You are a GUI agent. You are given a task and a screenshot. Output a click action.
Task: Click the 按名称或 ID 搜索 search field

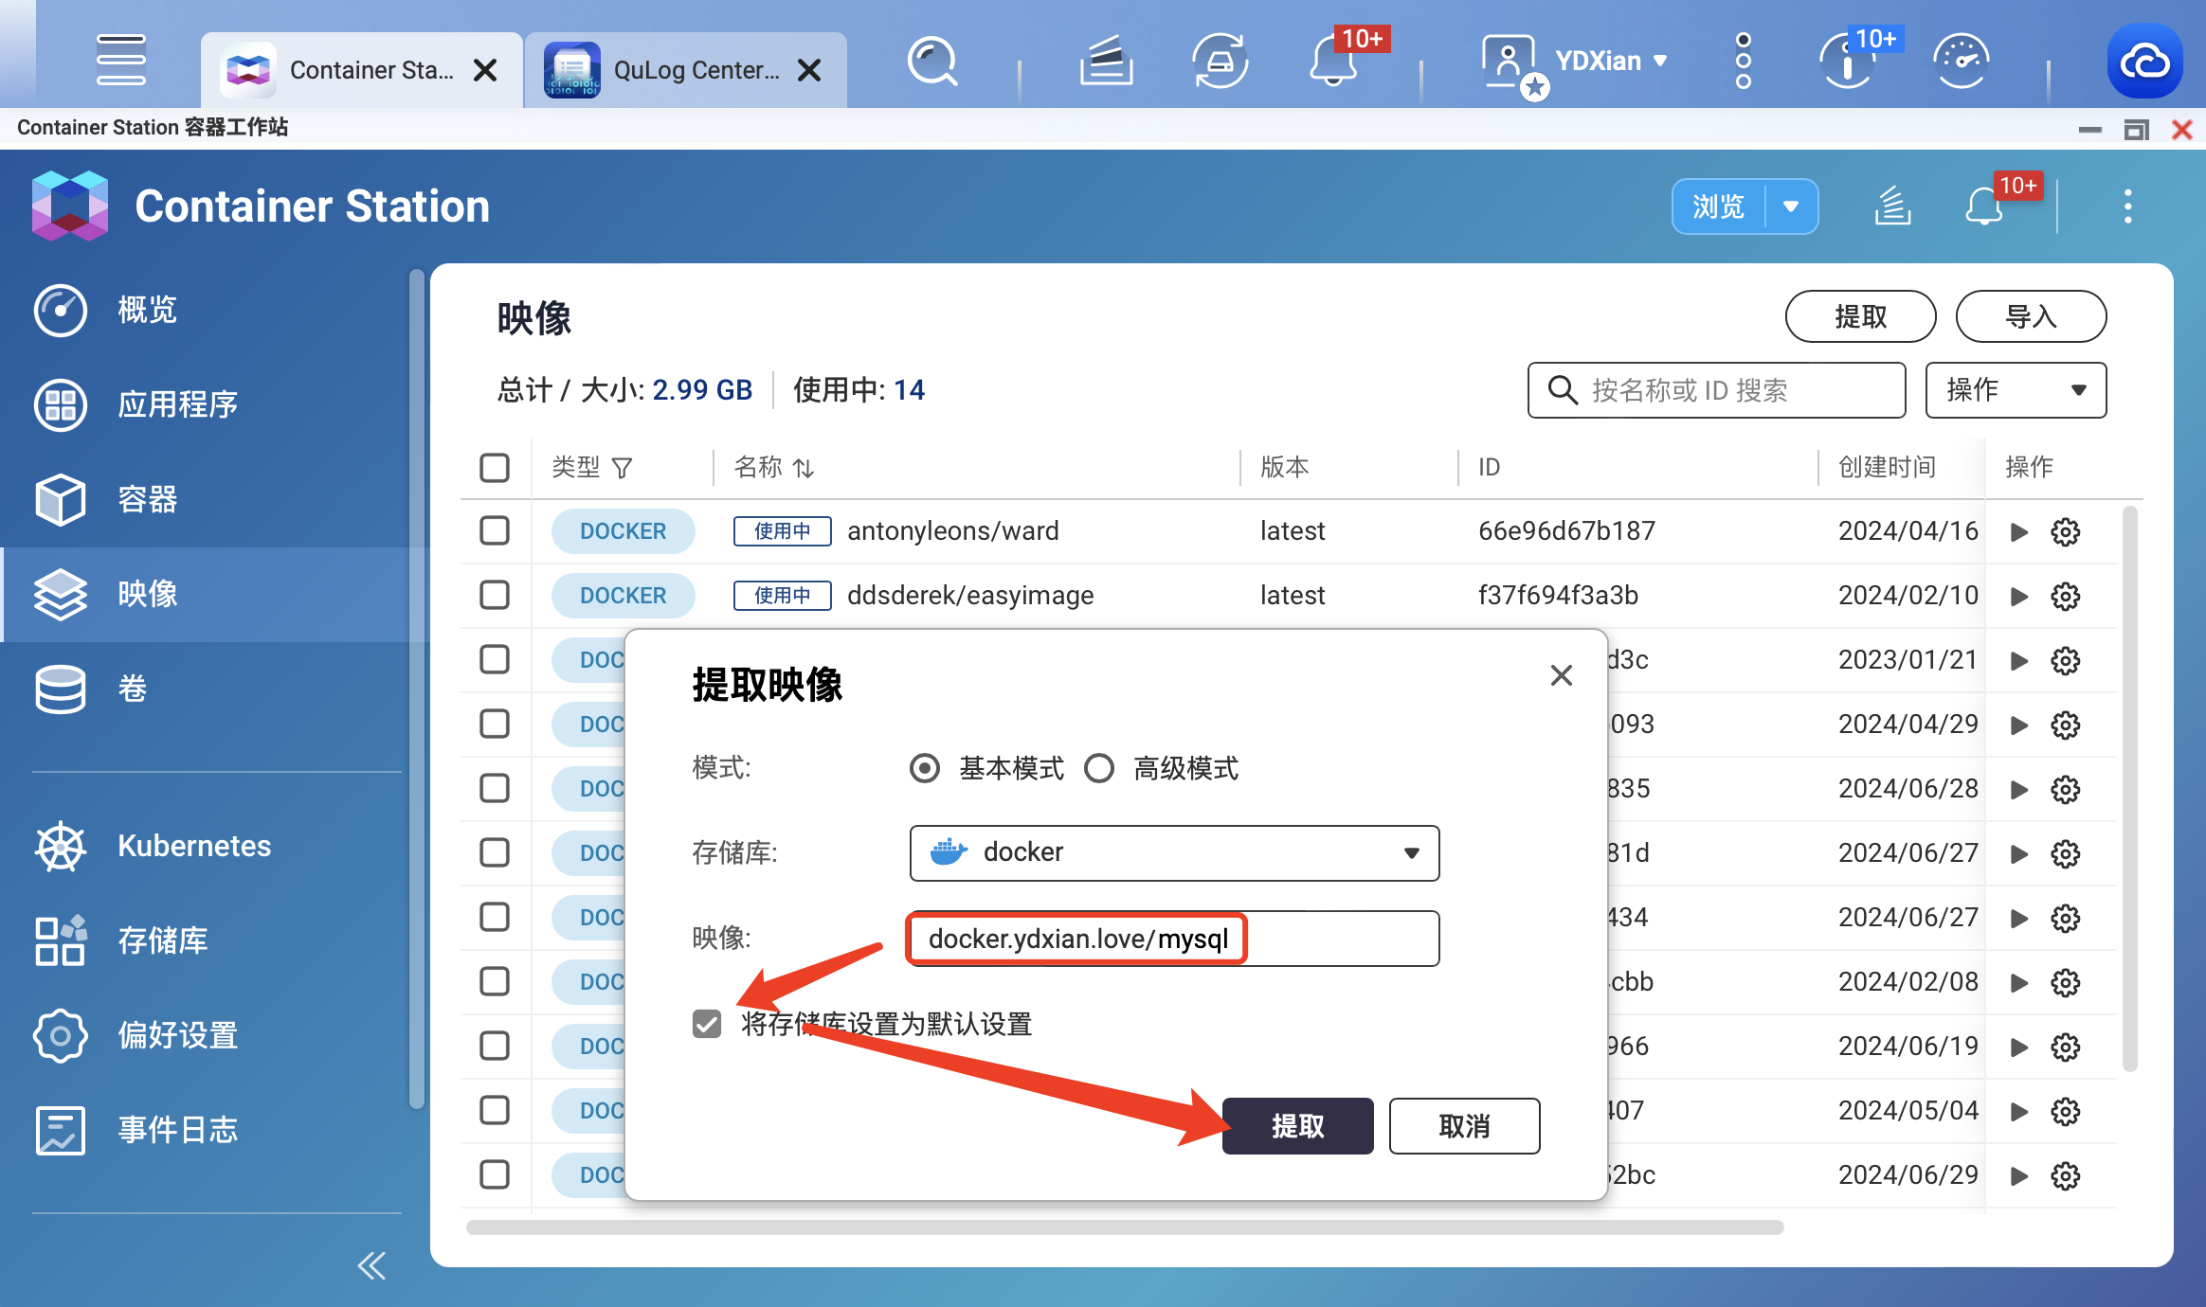(x=1716, y=390)
